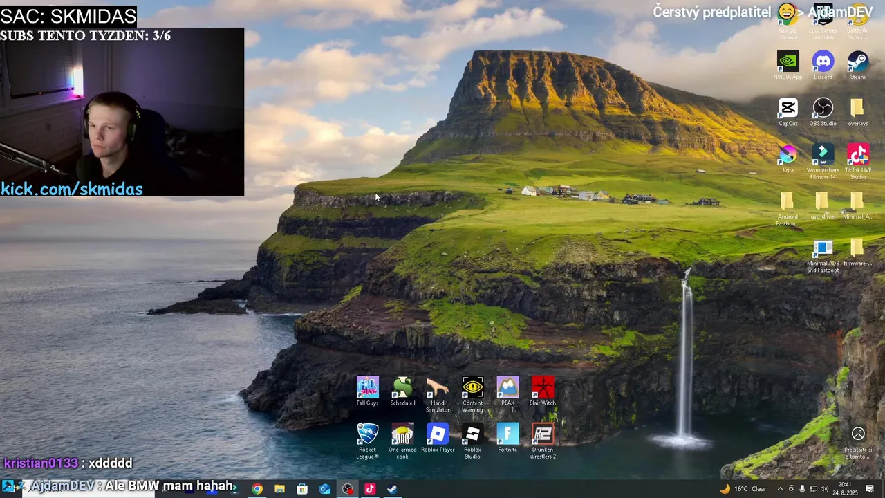Screen dimensions: 885x498
Task: Open the Krita desktop shortcut
Action: (788, 158)
